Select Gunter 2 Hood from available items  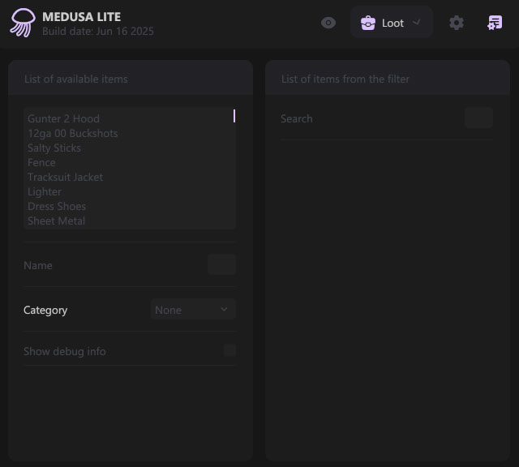click(63, 118)
